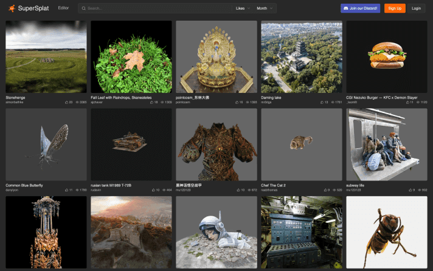Click like icon under Common Blue Butterfly
Viewport: 433px width, 271px height.
(x=66, y=190)
